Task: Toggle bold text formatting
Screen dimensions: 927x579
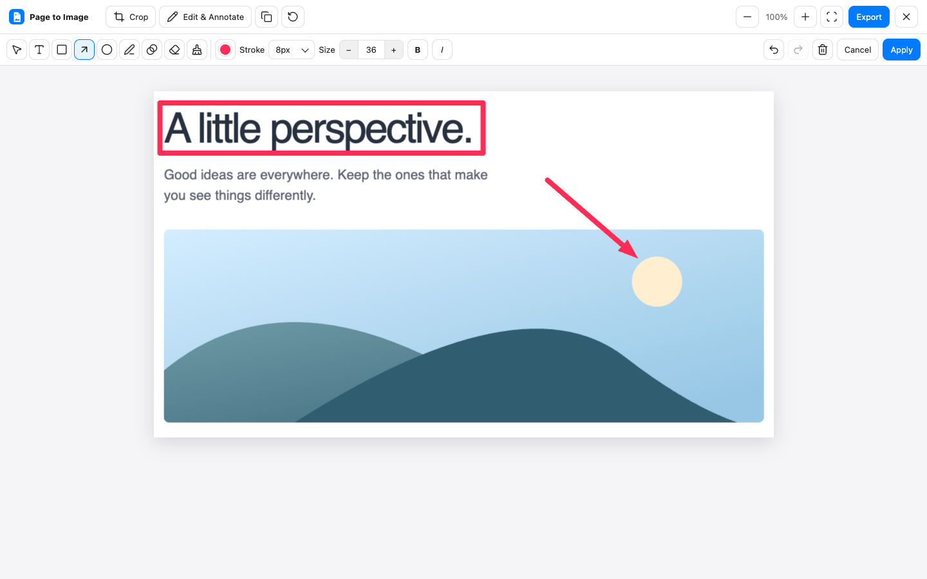Action: tap(418, 50)
